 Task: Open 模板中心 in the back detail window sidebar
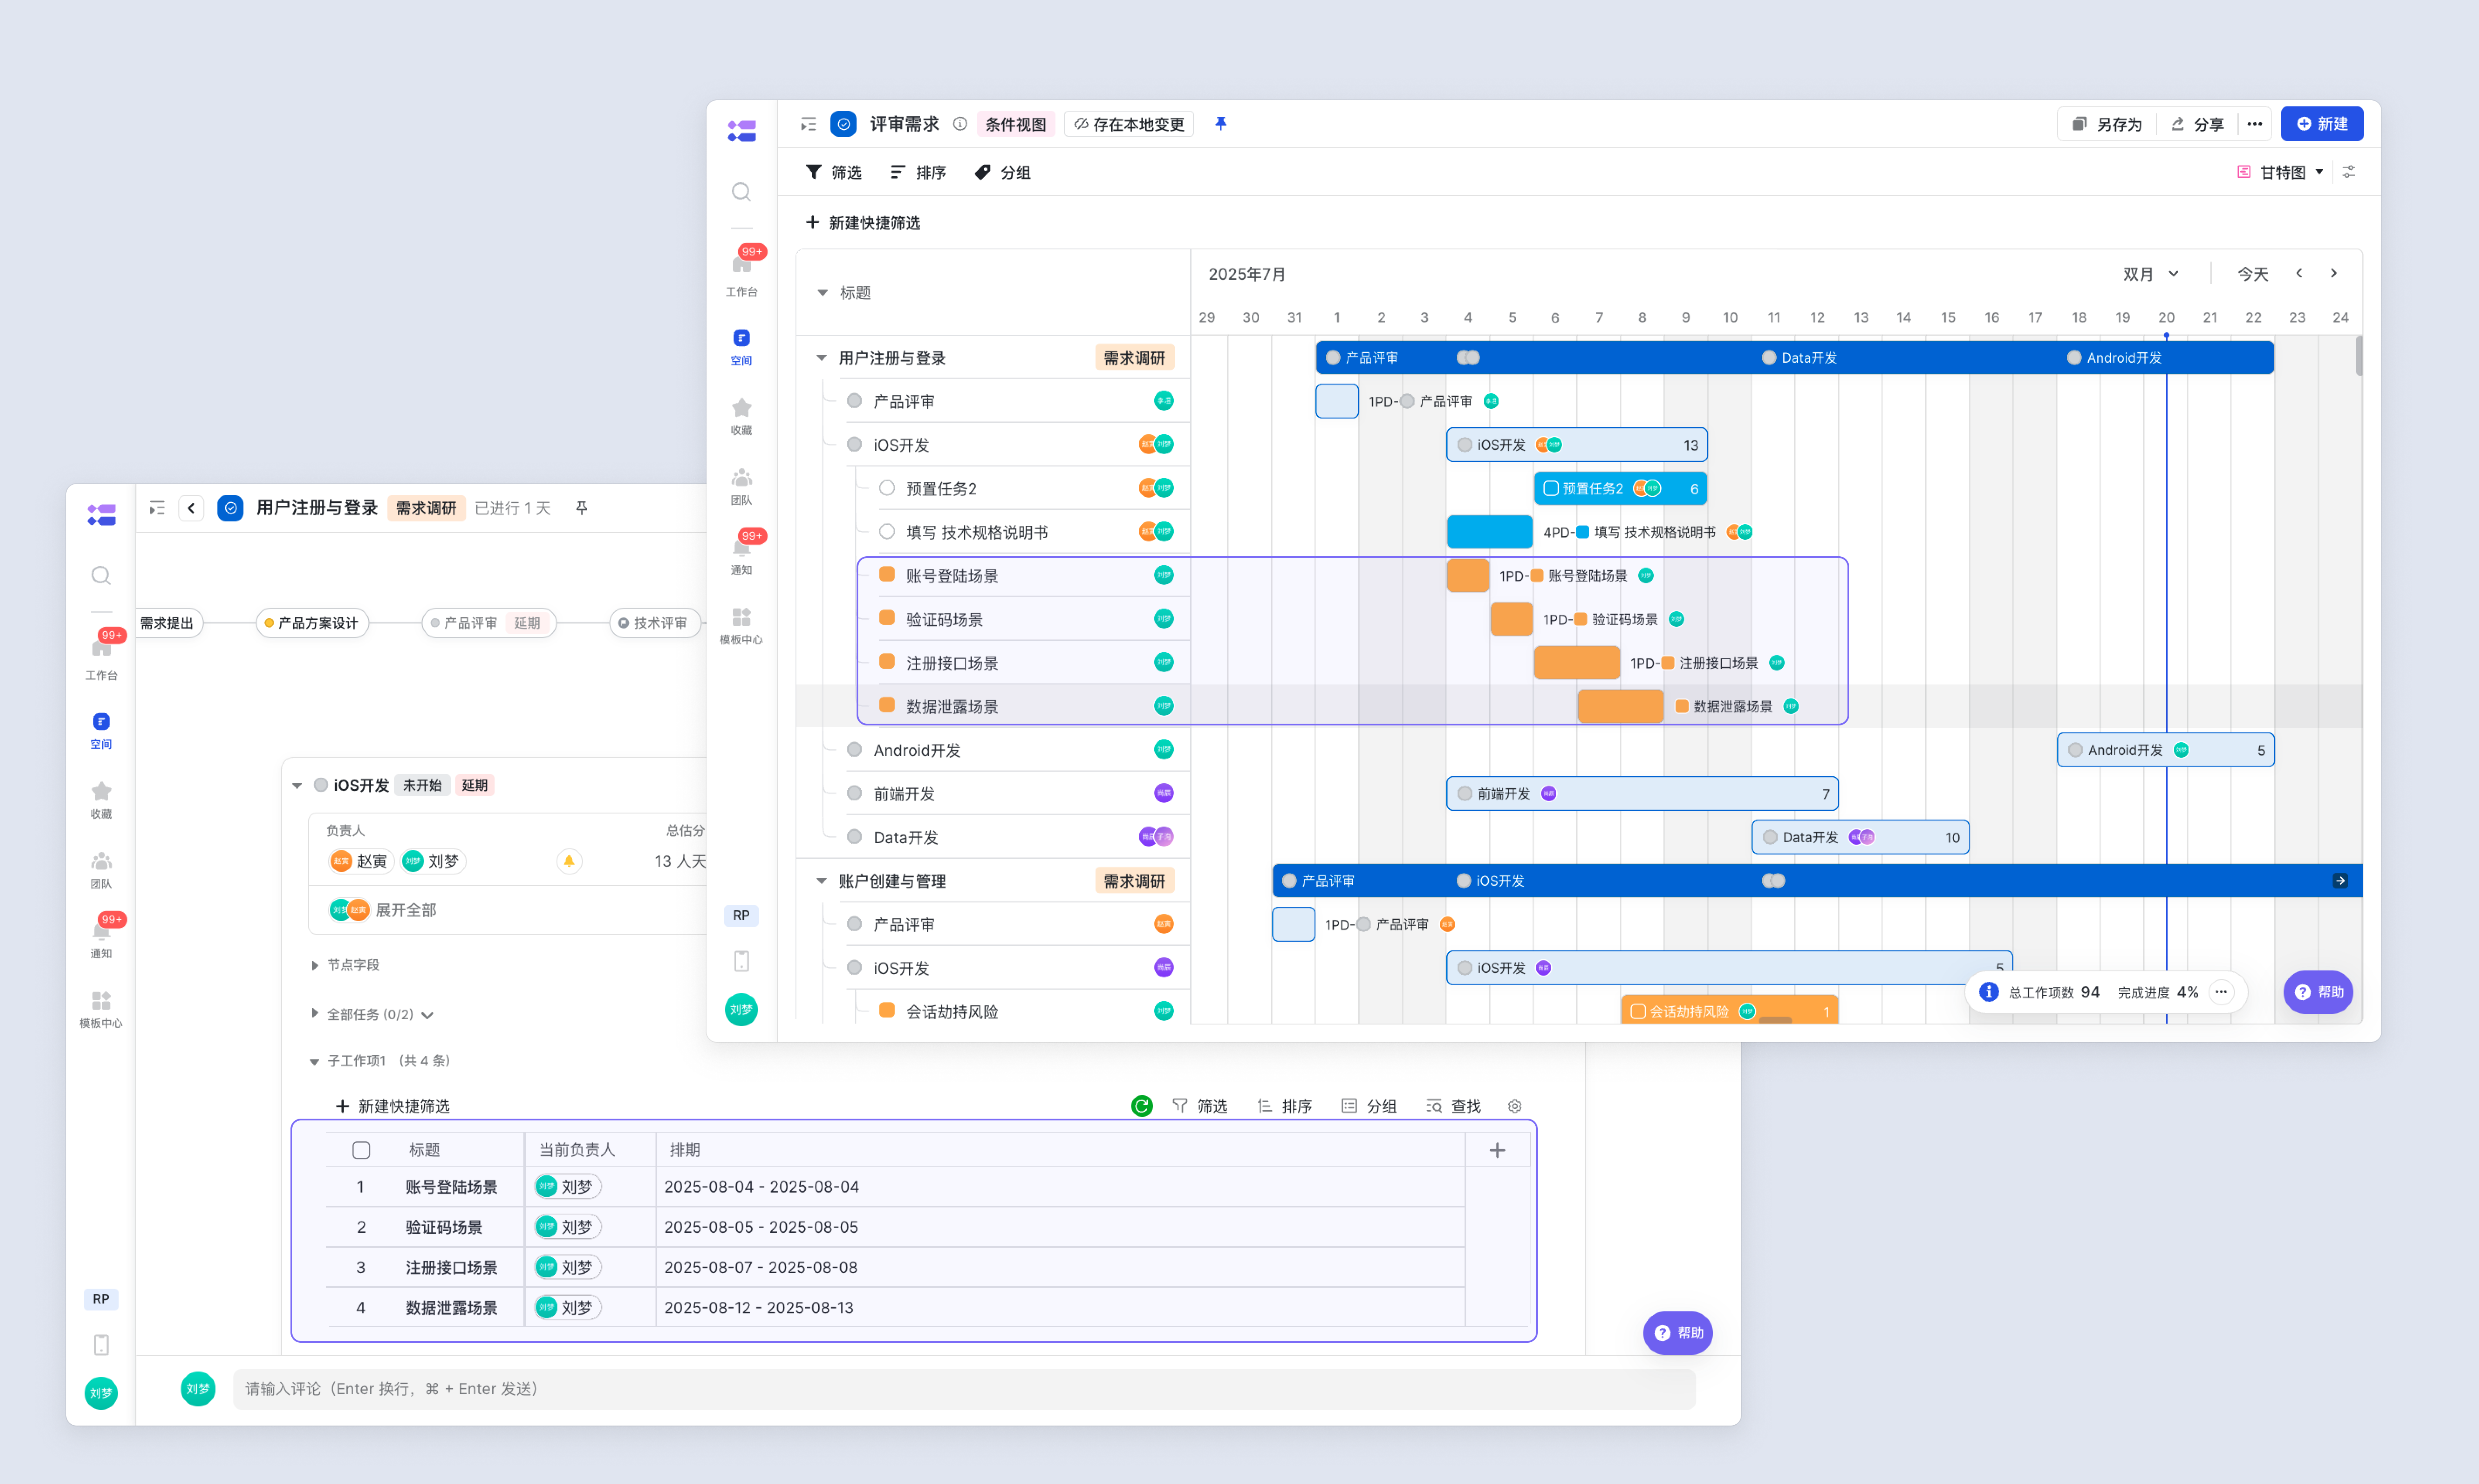[x=101, y=1010]
